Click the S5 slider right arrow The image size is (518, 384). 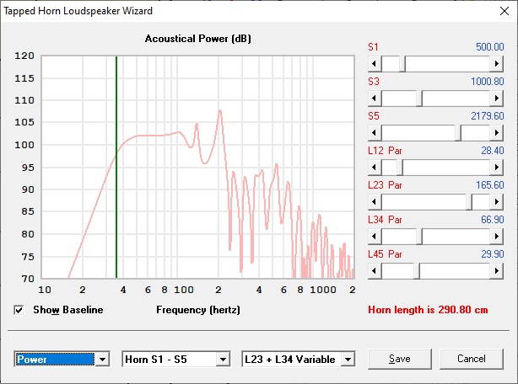496,133
